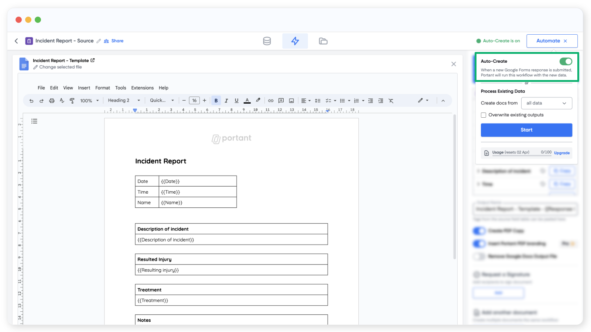Viewport: 591px width, 332px height.
Task: Open the 'all data' dropdown
Action: click(546, 103)
